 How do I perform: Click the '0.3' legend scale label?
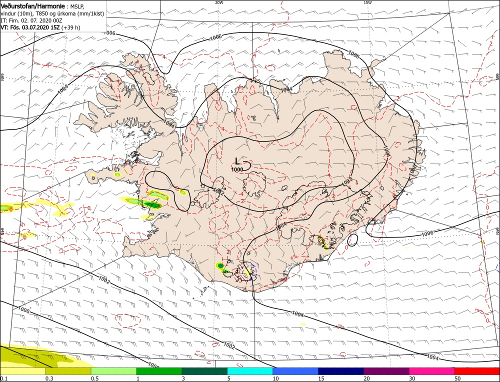tap(48, 378)
